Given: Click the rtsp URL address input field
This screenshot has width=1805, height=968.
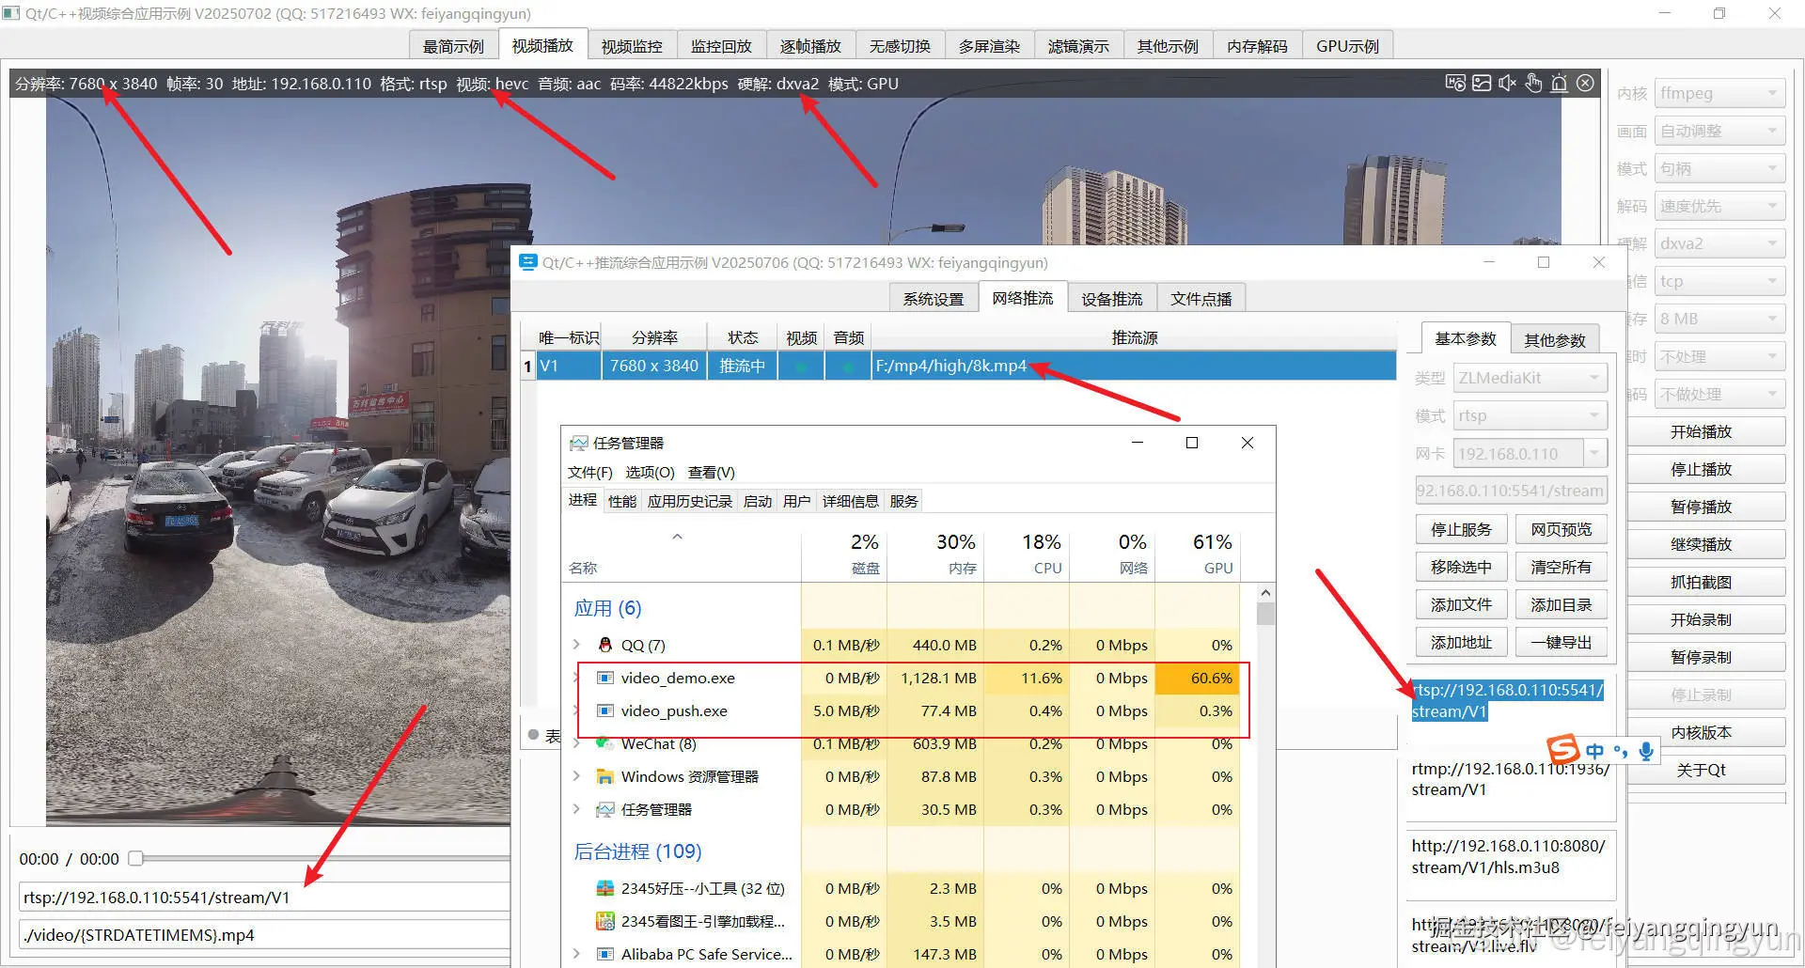Looking at the screenshot, I should click(x=264, y=897).
